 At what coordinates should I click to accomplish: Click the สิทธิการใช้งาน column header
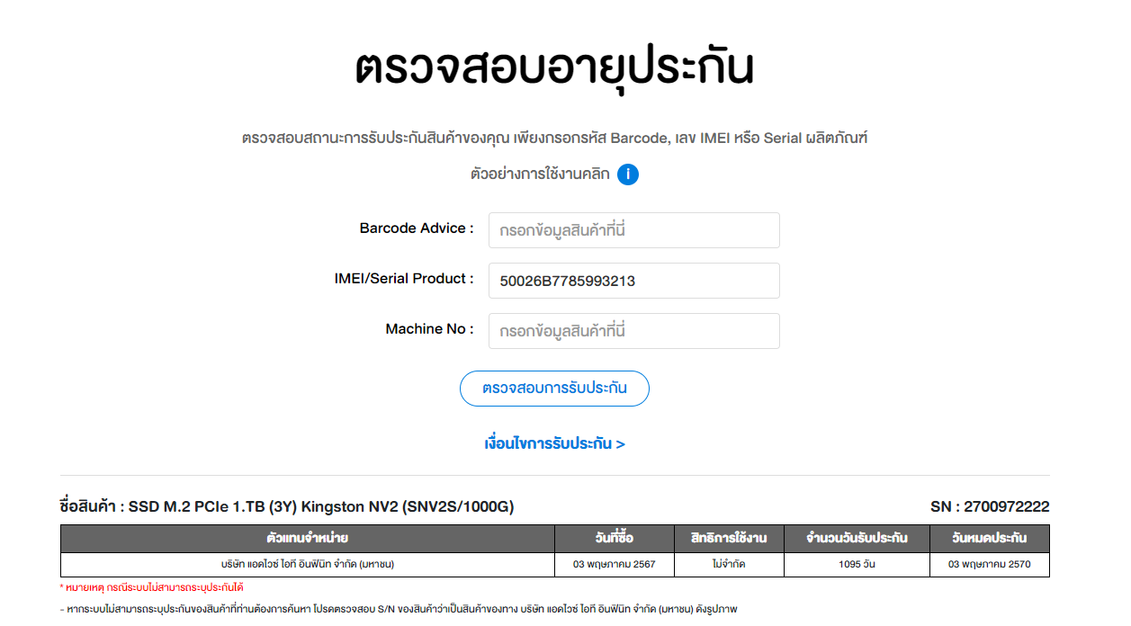coord(729,539)
